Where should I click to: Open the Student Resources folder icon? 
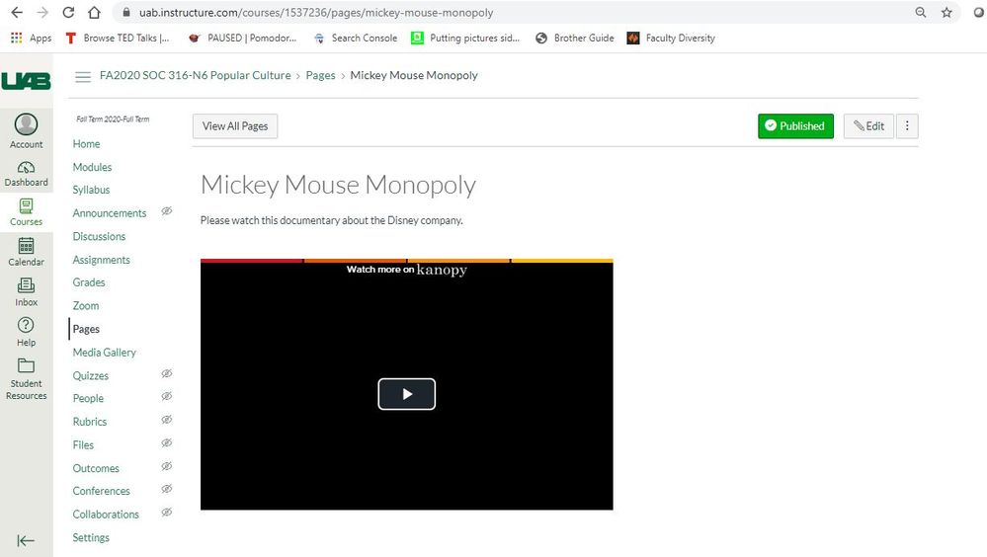[x=26, y=366]
